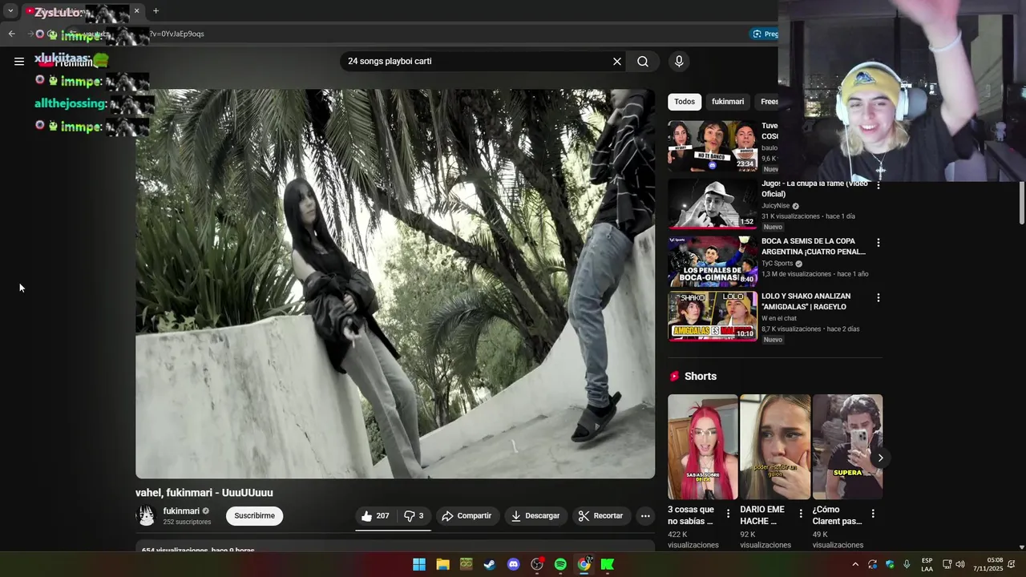Click the Recortar clip button

[601, 516]
